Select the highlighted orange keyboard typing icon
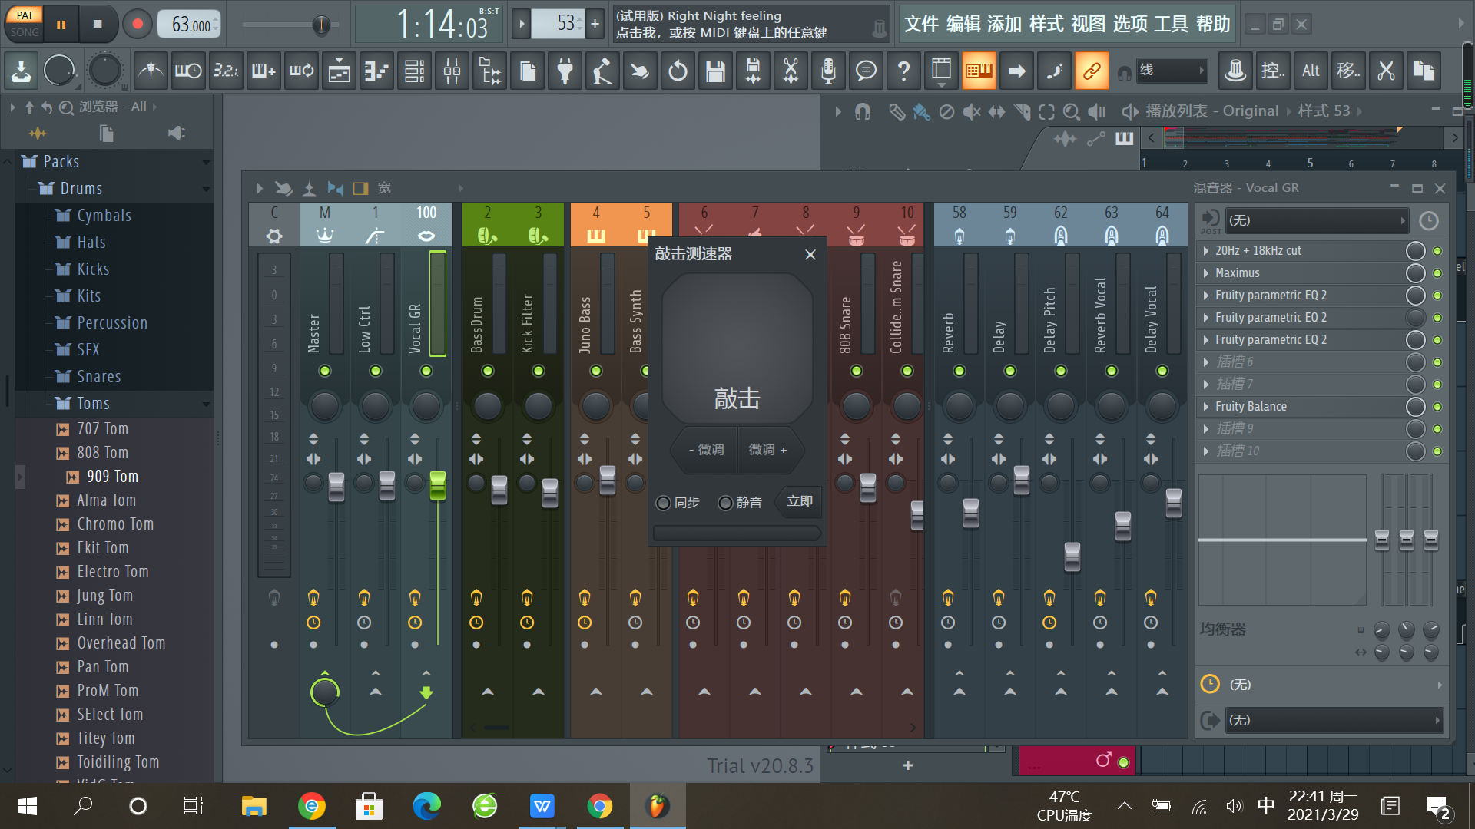1475x829 pixels. coord(979,71)
